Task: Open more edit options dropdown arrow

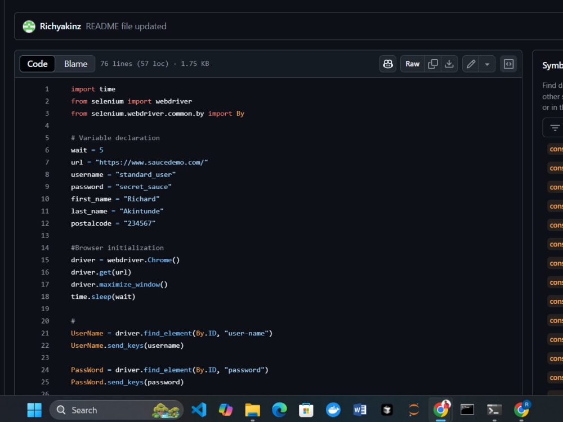Action: (x=487, y=64)
